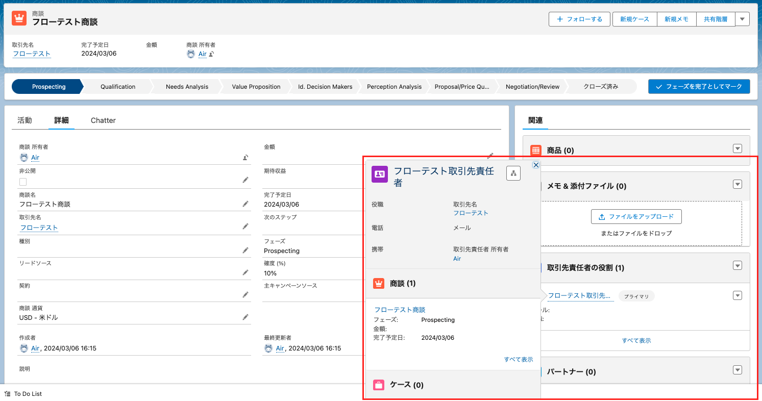Select Proposal/Price Qu... stage in path
This screenshot has width=762, height=401.
point(462,87)
